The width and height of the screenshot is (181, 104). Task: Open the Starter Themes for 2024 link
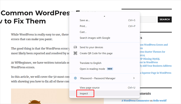coord(153,53)
